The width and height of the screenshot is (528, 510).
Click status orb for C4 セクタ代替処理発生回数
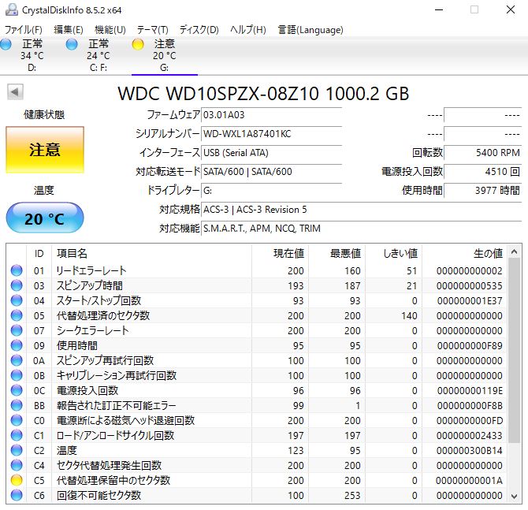17,466
